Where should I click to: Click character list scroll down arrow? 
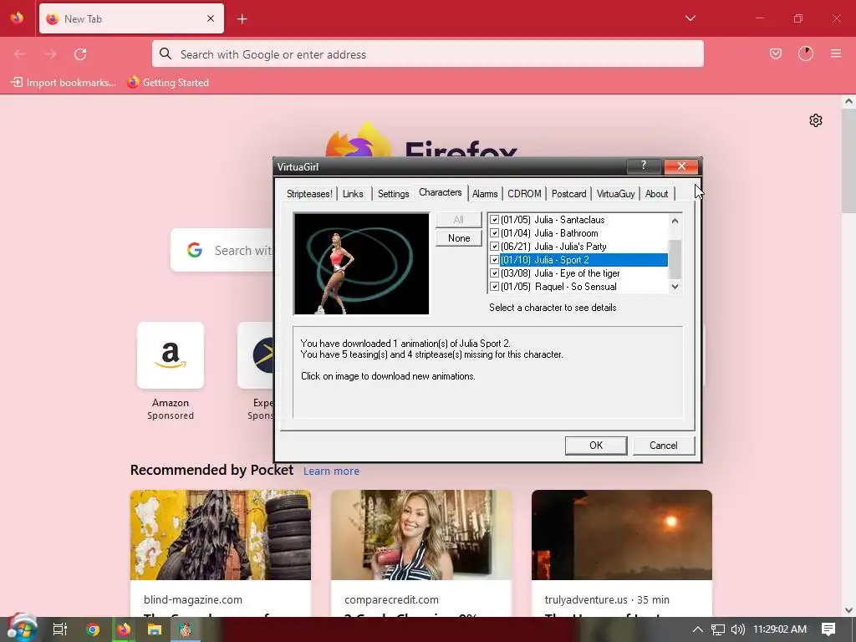coord(675,287)
